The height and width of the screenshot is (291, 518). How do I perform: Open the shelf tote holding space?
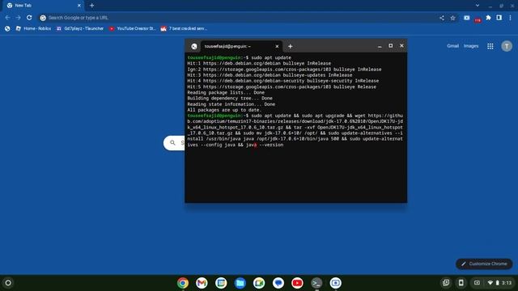446,282
